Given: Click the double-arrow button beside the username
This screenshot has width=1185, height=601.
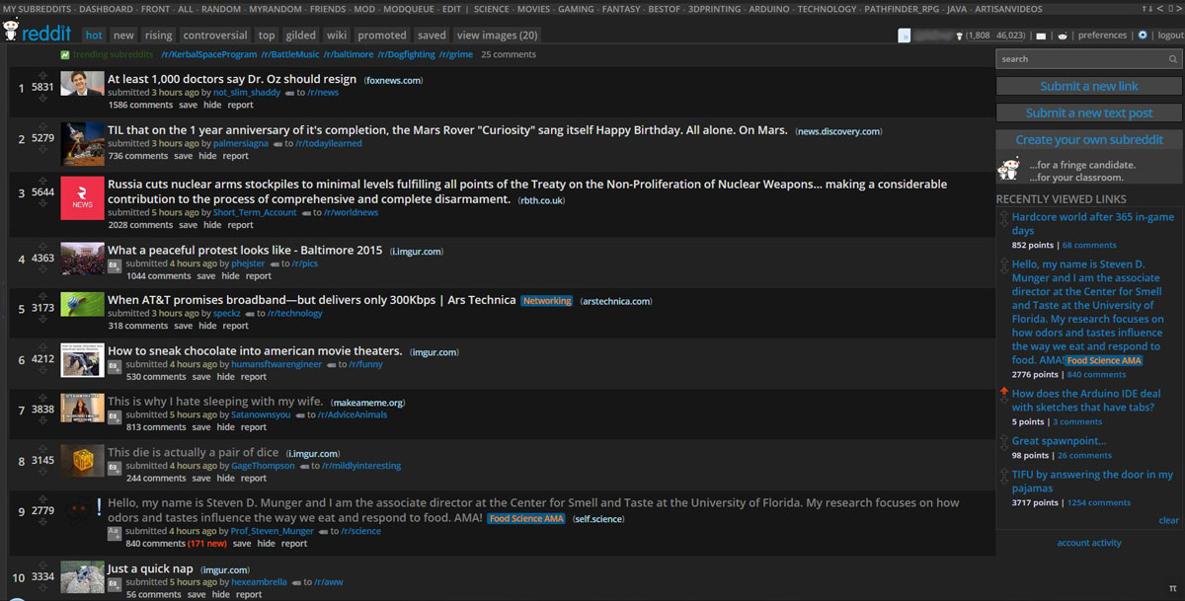Looking at the screenshot, I should (905, 36).
